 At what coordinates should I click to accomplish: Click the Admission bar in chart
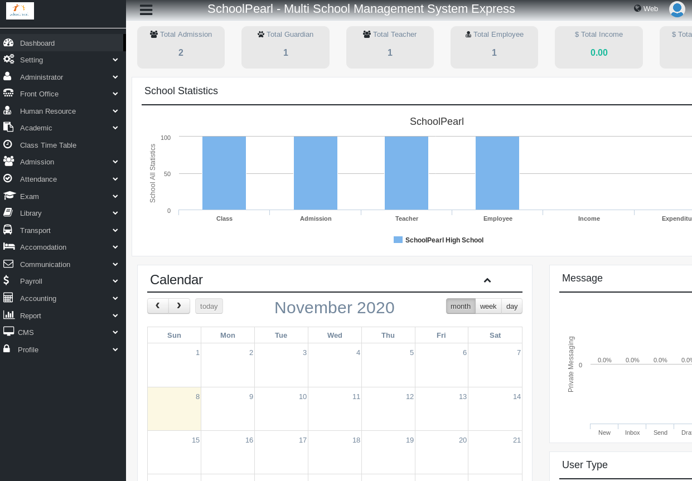(x=316, y=173)
